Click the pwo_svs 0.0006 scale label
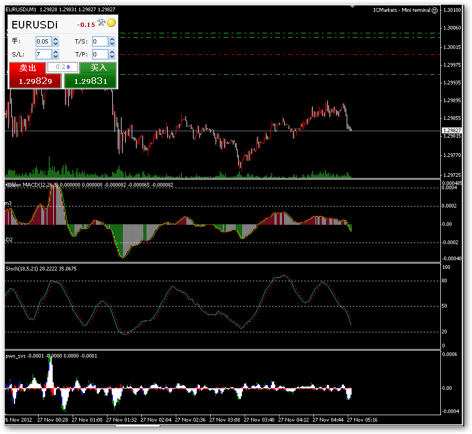 coord(449,354)
